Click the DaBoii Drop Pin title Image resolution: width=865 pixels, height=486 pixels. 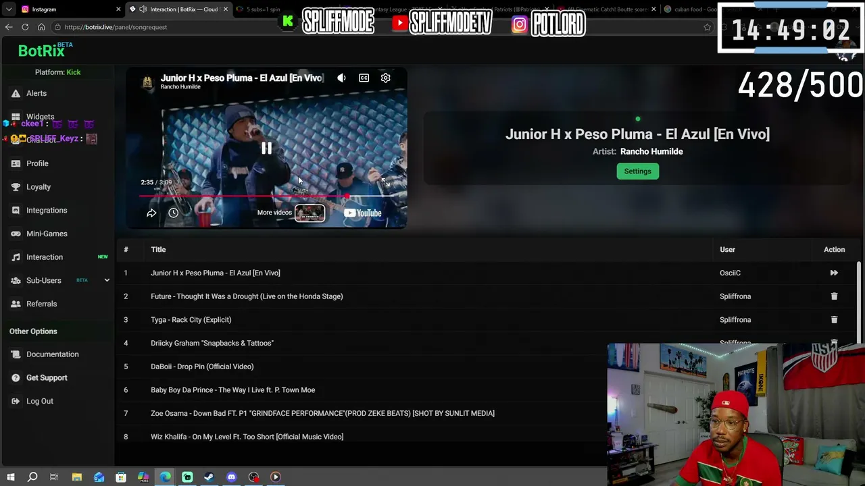202,367
